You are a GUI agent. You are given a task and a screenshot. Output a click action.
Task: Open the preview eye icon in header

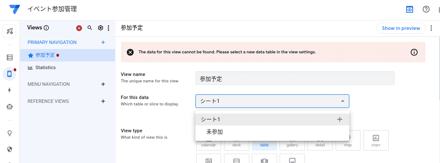click(410, 9)
